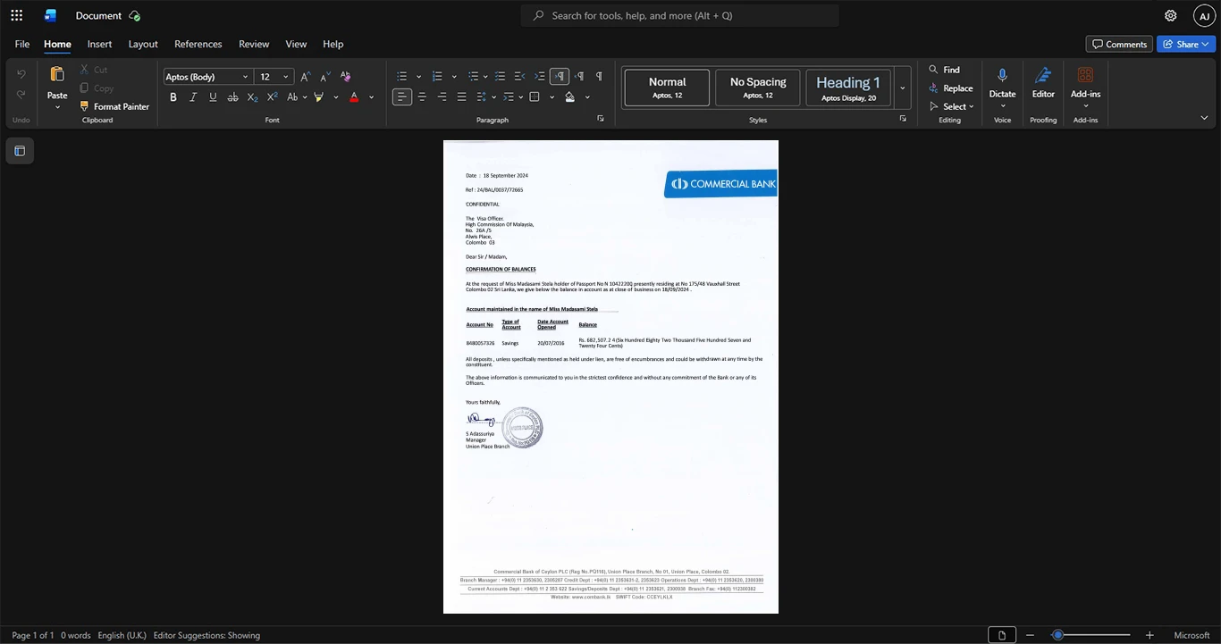Click the page view icon in status bar
Screen dimensions: 1221x644
(x=1002, y=635)
